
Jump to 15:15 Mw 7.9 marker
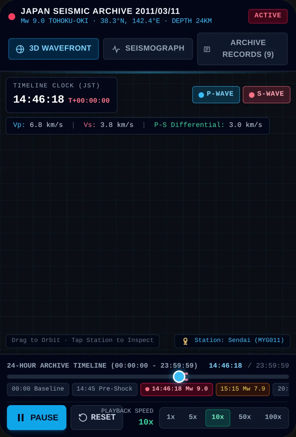click(x=243, y=389)
